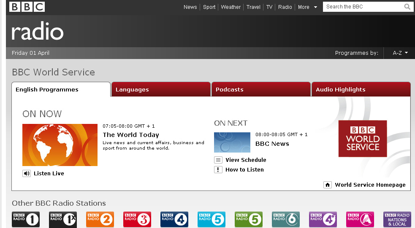Screen dimensions: 415x228
Task: Open BBC Radio 2 station
Action: [x=100, y=219]
